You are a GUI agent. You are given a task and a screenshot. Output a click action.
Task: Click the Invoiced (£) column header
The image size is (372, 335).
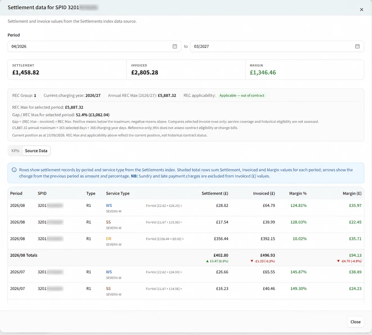tap(264, 193)
